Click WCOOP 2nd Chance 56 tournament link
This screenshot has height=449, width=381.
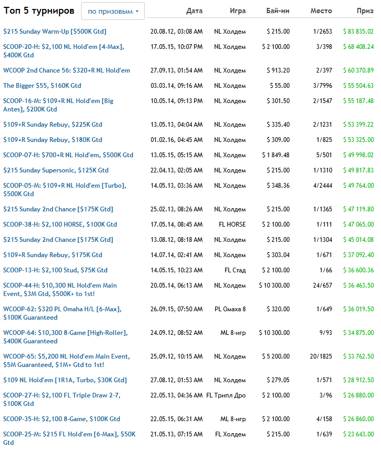tap(66, 70)
